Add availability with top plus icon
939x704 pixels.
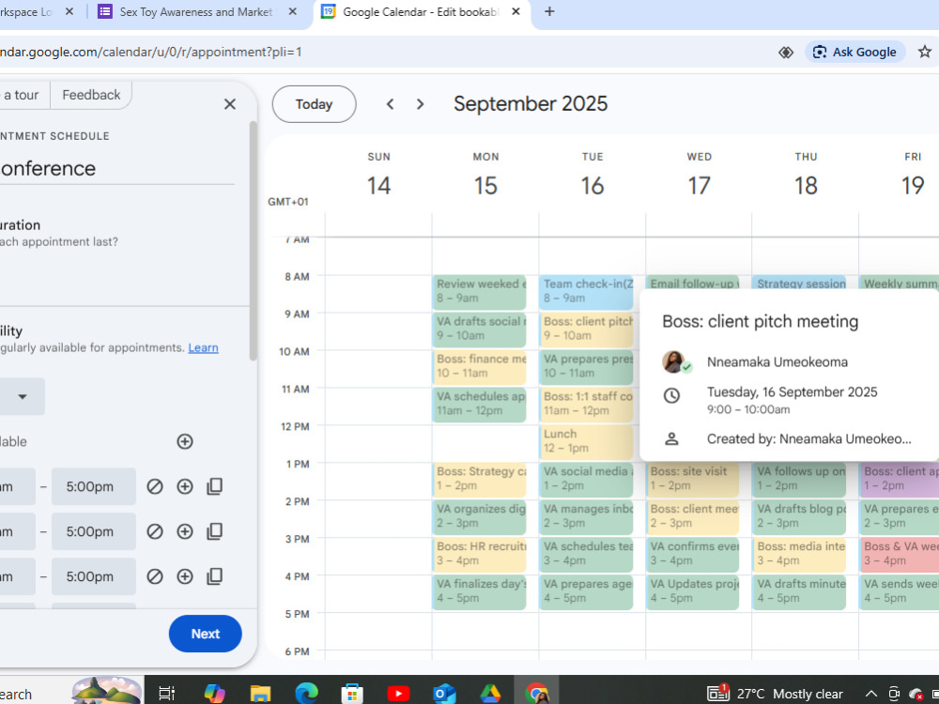(185, 442)
